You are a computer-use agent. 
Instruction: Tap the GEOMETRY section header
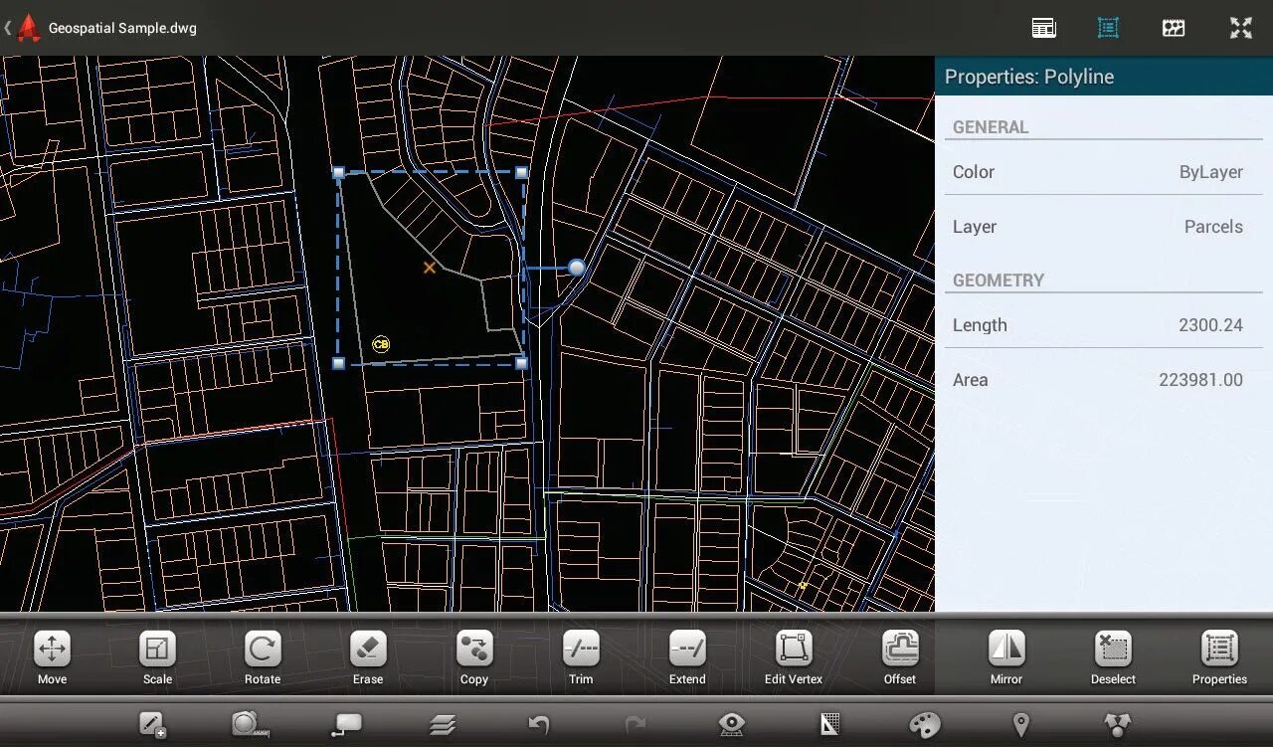click(x=999, y=280)
